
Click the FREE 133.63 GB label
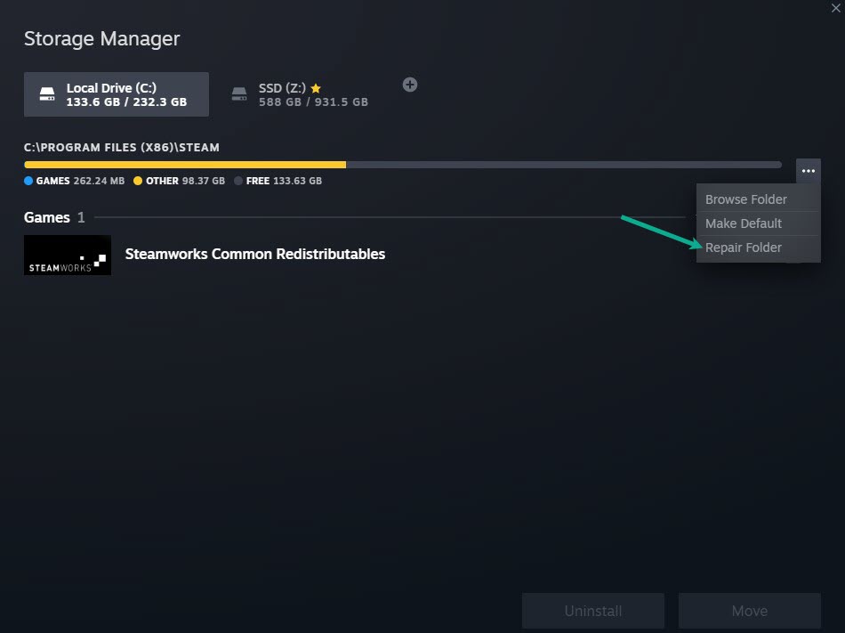(284, 181)
